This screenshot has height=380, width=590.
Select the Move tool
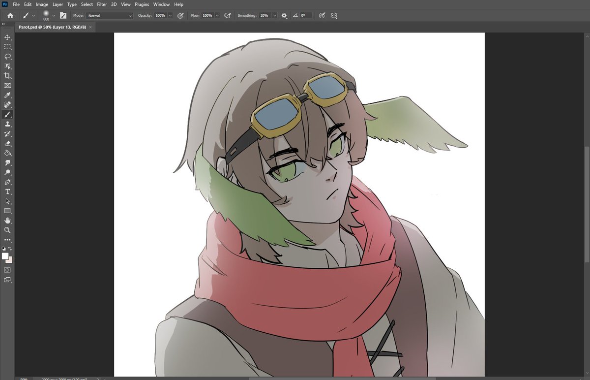tap(7, 37)
